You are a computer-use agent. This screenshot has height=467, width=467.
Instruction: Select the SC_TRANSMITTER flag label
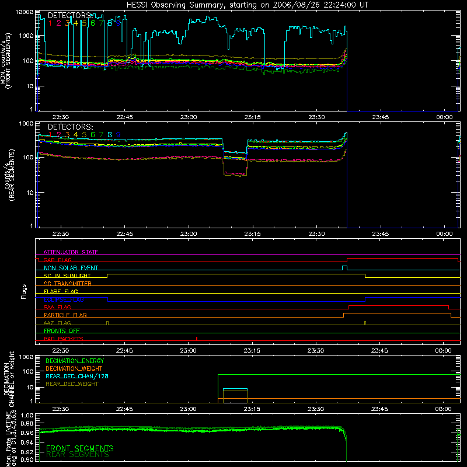click(68, 284)
